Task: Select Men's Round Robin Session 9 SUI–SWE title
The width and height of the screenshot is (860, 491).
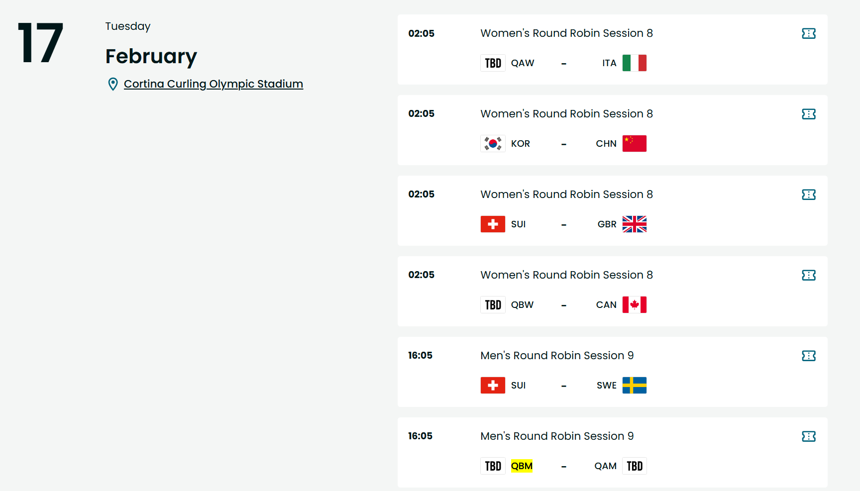Action: 557,356
